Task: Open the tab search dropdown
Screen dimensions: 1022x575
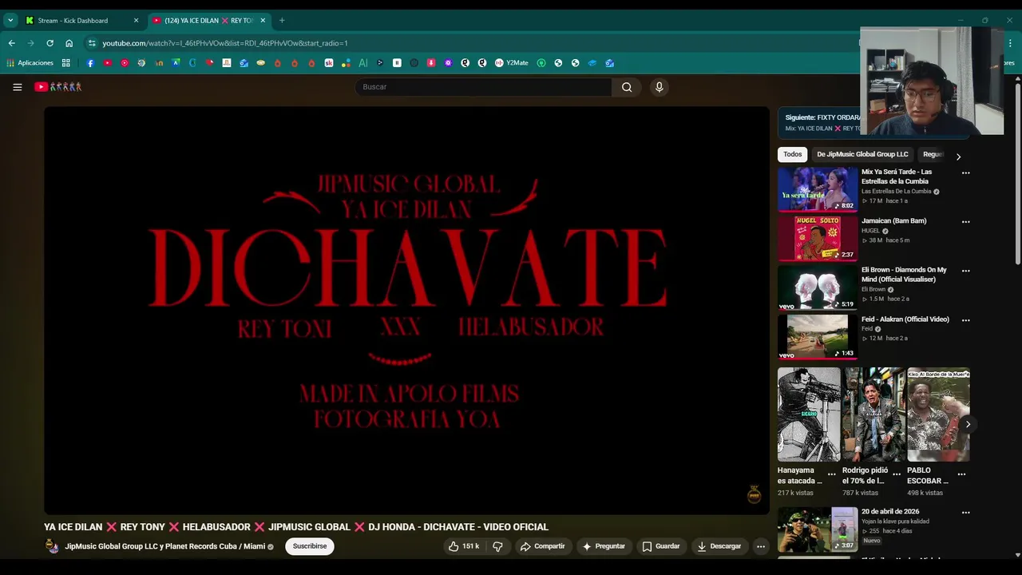Action: click(10, 21)
